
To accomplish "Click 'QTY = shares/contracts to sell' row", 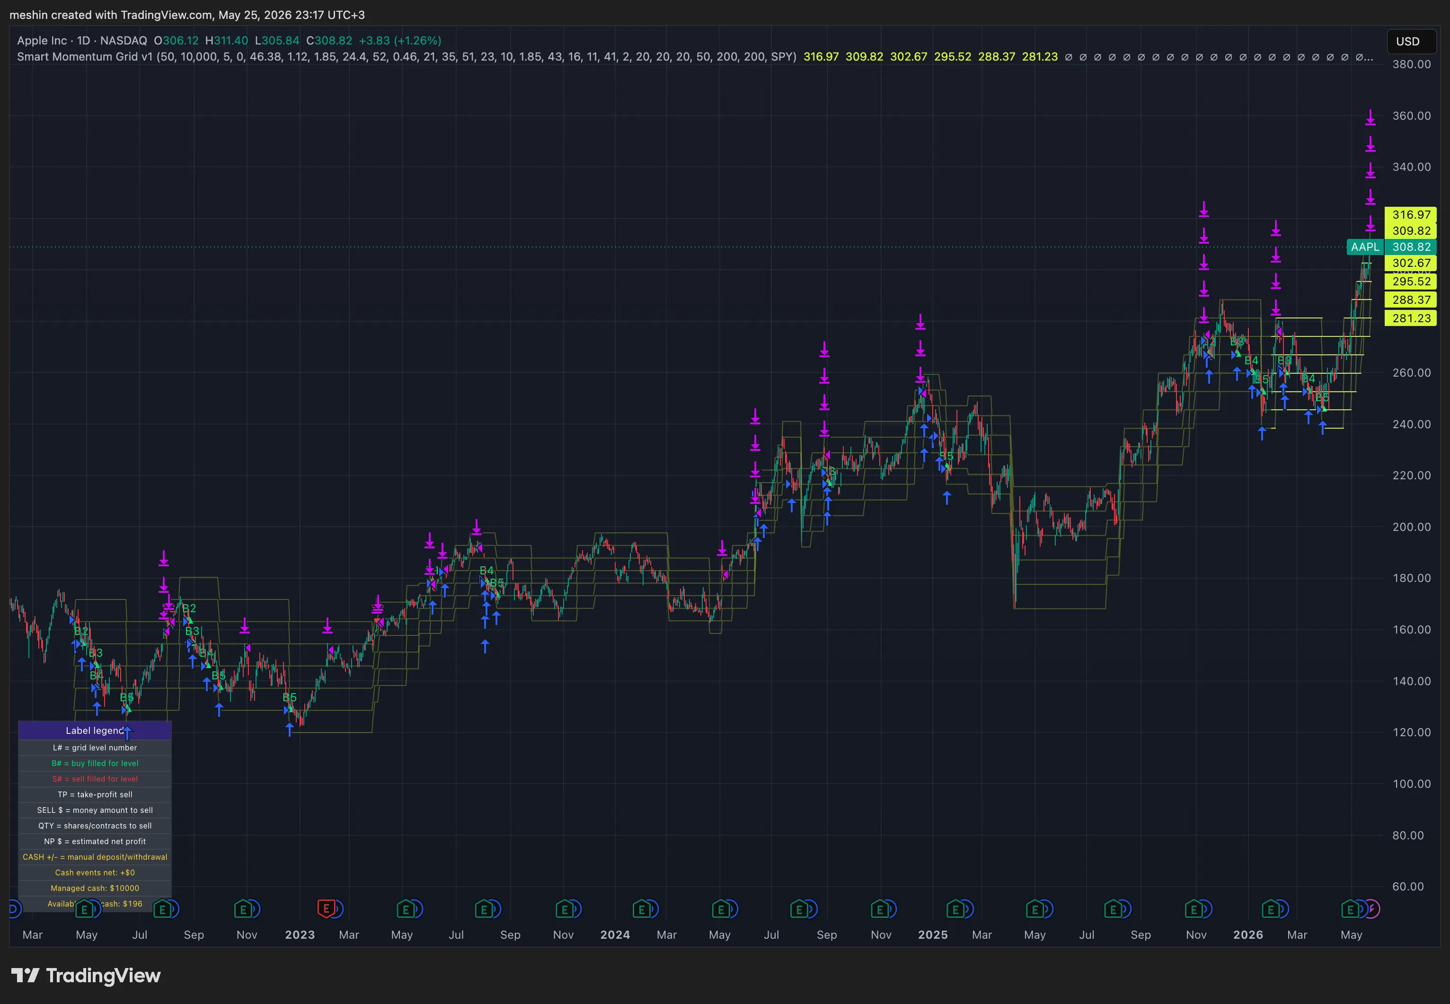I will (x=95, y=825).
